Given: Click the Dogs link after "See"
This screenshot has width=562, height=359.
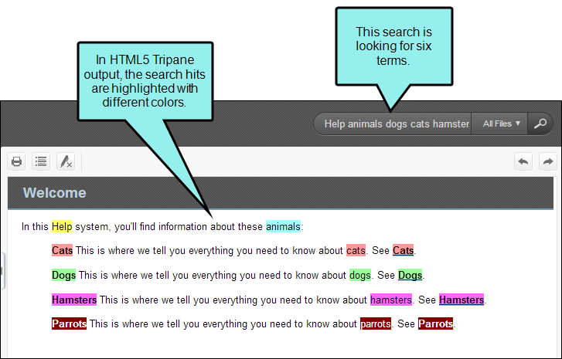Looking at the screenshot, I should [410, 276].
